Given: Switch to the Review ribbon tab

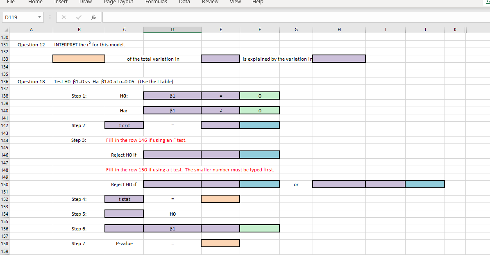Looking at the screenshot, I should pos(210,2).
